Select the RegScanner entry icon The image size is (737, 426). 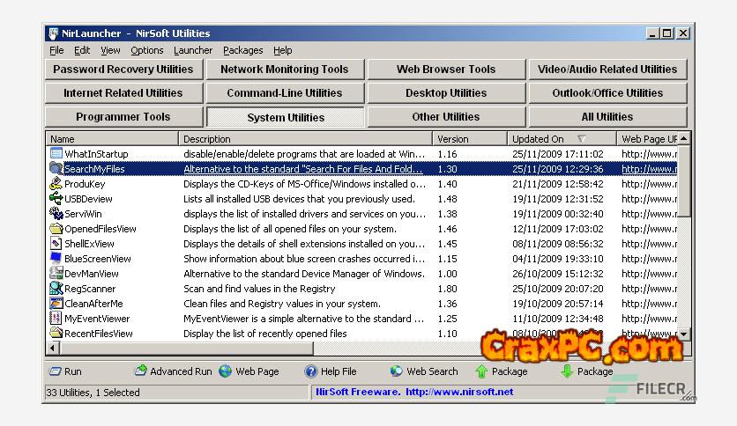point(56,289)
